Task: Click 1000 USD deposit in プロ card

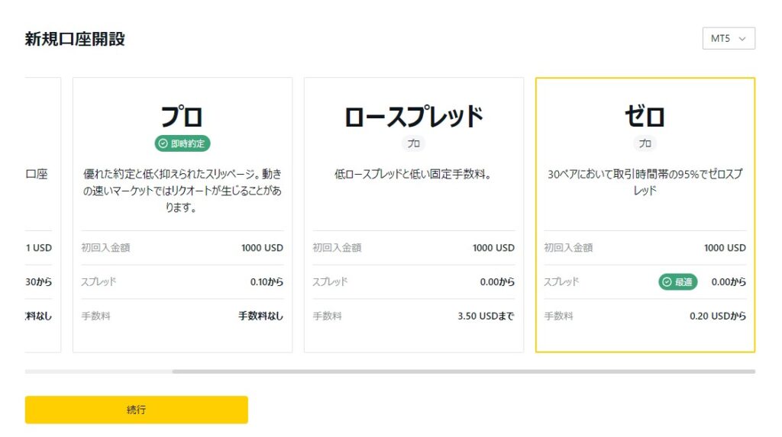Action: coord(263,248)
